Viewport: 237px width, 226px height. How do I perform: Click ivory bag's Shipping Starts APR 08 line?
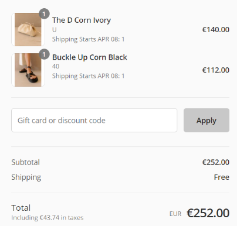[x=88, y=39]
